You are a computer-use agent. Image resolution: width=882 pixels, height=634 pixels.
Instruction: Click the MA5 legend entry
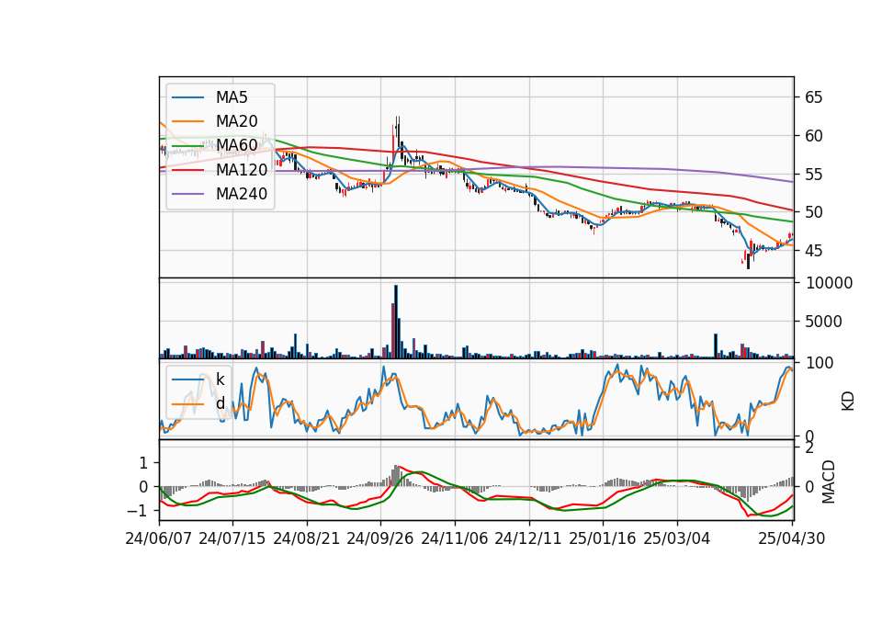[x=210, y=97]
